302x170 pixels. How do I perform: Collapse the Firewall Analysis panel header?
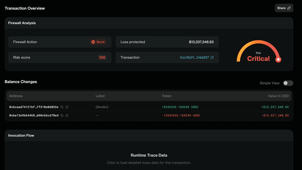pos(22,23)
